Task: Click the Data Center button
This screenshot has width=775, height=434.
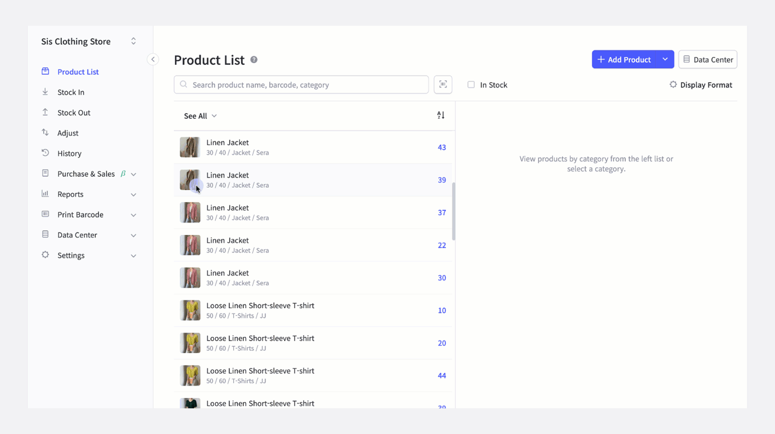Action: pos(708,59)
